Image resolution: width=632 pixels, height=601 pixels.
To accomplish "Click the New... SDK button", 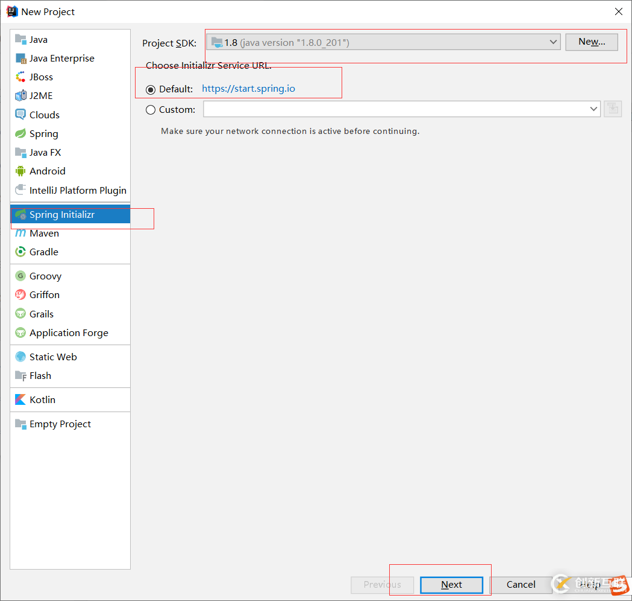I will pyautogui.click(x=591, y=42).
